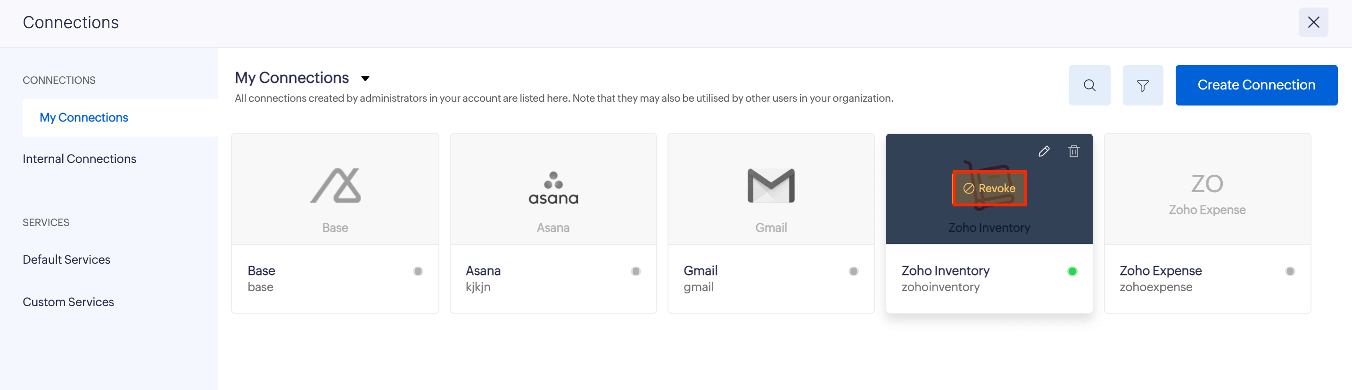Click the Base service logo

coord(335,186)
